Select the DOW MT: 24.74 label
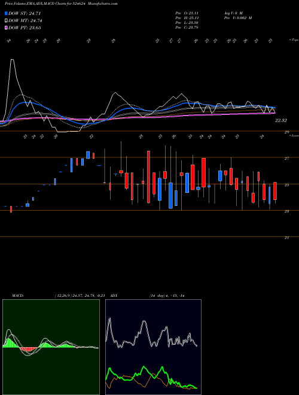This screenshot has height=395, width=299. click(25, 21)
